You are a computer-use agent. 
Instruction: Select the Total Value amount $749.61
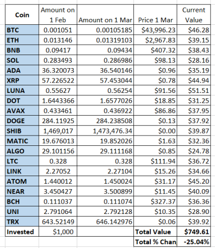pos(194,232)
